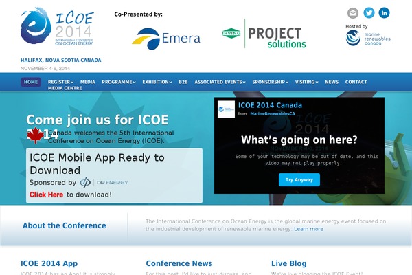Image resolution: width=412 pixels, height=275 pixels.
Task: Click the Halifax, Nova Scotia Canada text
Action: tap(60, 60)
